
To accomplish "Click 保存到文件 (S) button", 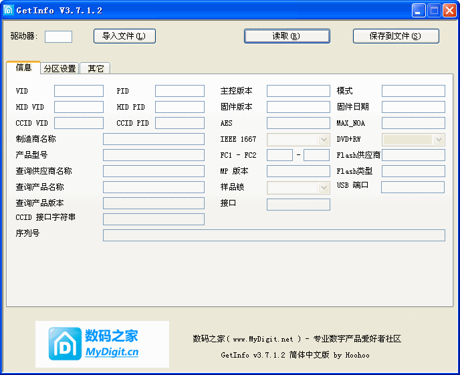I will pyautogui.click(x=395, y=36).
